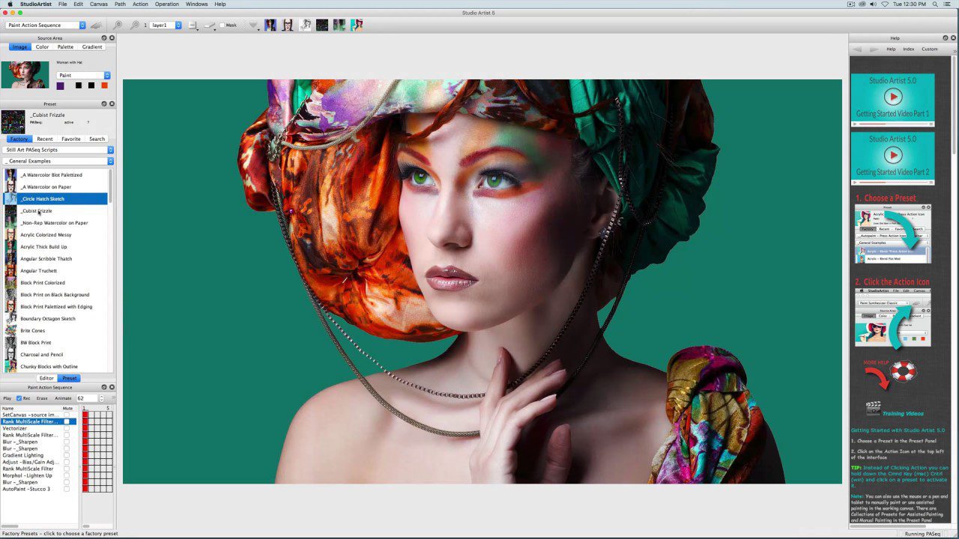Click the zoom out magnifier icon
Image resolution: width=959 pixels, height=539 pixels.
[119, 25]
